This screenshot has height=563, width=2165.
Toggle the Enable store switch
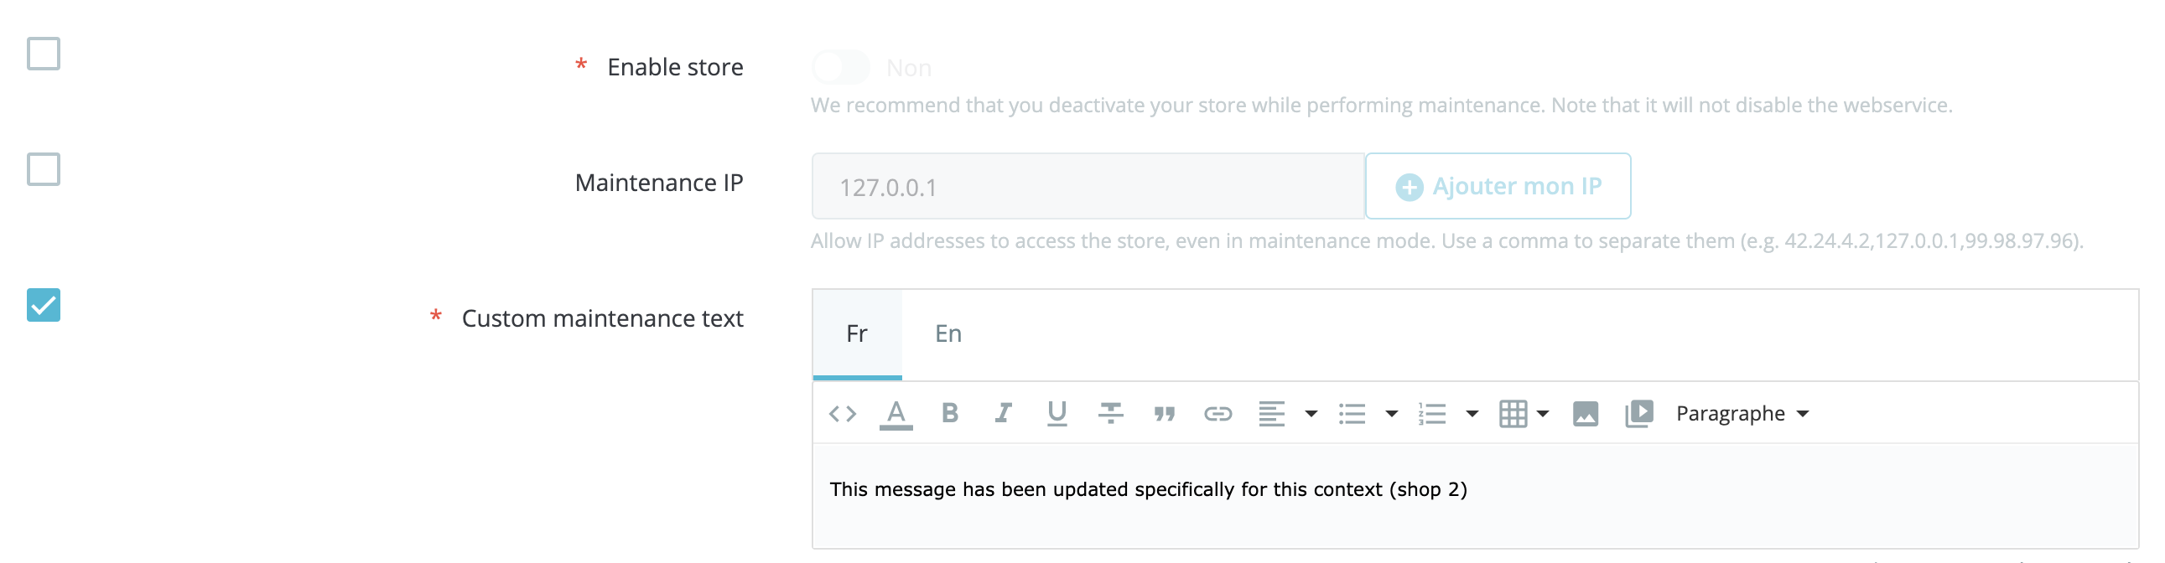840,67
